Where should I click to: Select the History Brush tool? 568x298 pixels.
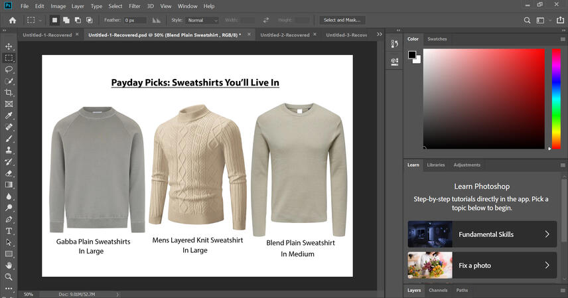9,162
